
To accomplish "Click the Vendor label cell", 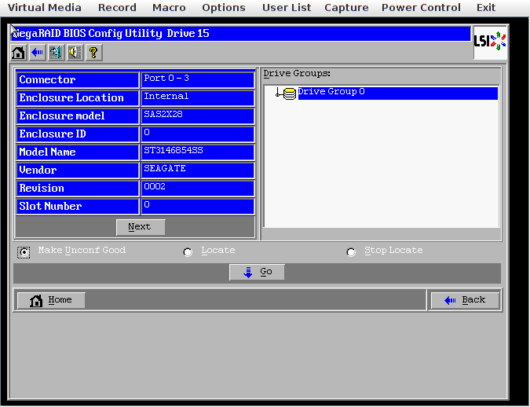I will [78, 170].
